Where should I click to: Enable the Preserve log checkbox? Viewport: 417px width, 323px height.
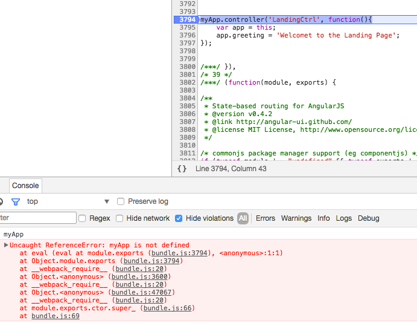click(121, 201)
